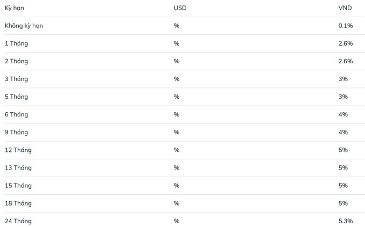Select the VND rate for 5 Tháng
This screenshot has width=365, height=227.
click(x=343, y=97)
